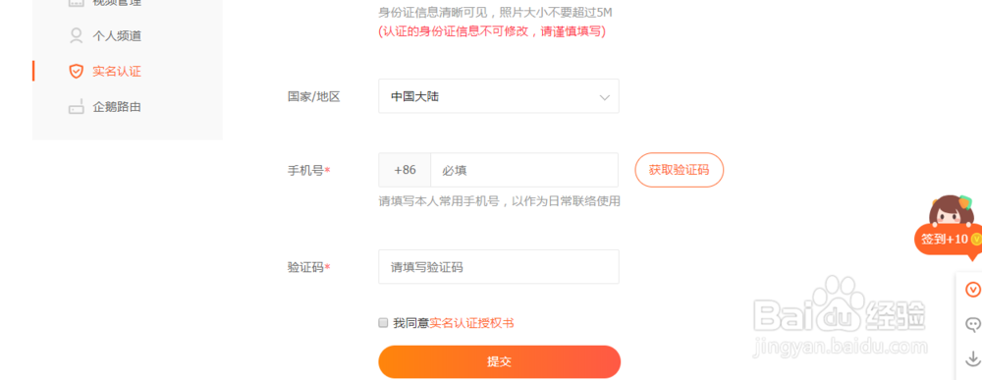The width and height of the screenshot is (982, 380).
Task: Click the 实名认证 shield icon
Action: [x=76, y=72]
